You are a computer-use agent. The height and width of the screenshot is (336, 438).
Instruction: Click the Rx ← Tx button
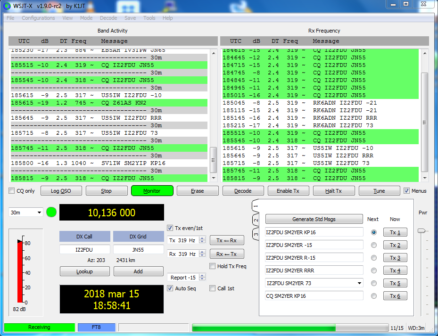tap(226, 254)
